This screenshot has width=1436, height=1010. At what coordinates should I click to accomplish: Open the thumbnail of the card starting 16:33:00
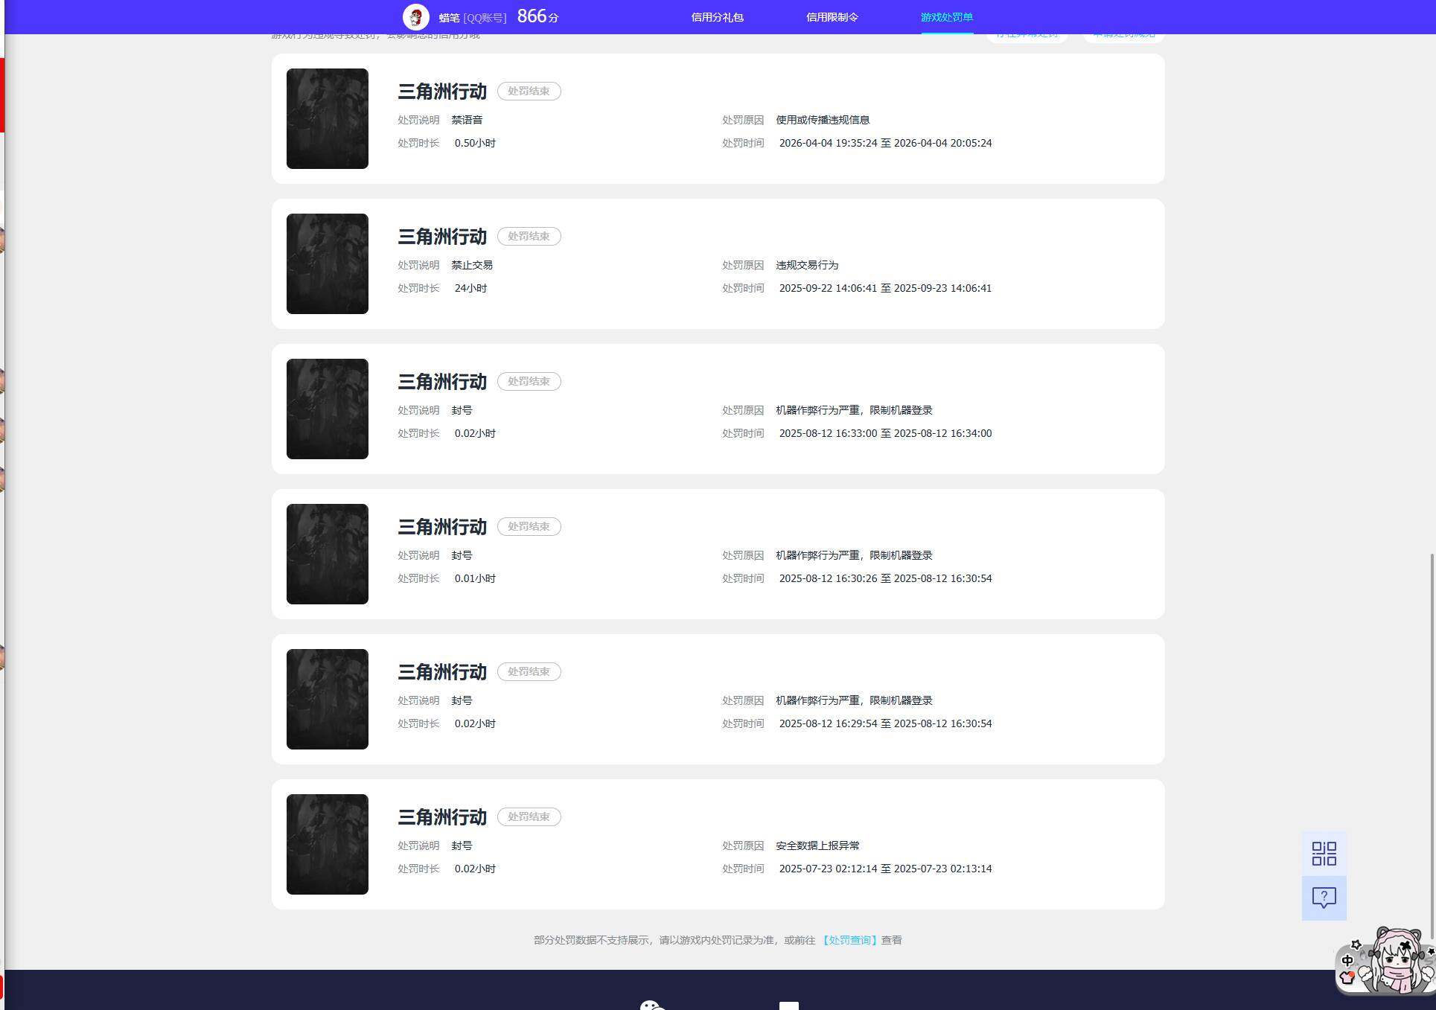pyautogui.click(x=328, y=409)
